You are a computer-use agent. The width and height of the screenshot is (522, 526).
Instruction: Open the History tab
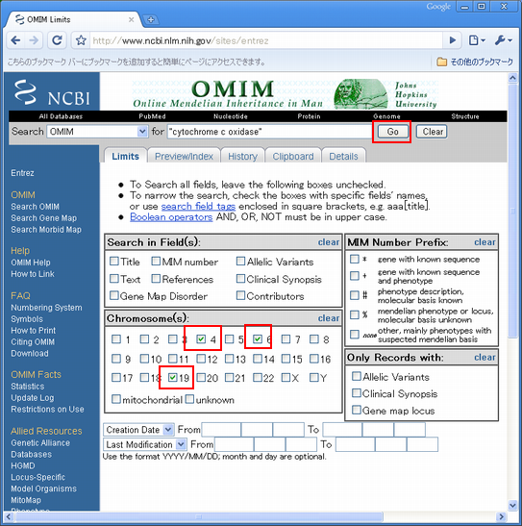click(x=242, y=157)
